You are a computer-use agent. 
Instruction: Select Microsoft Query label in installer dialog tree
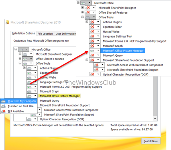coord(50,101)
